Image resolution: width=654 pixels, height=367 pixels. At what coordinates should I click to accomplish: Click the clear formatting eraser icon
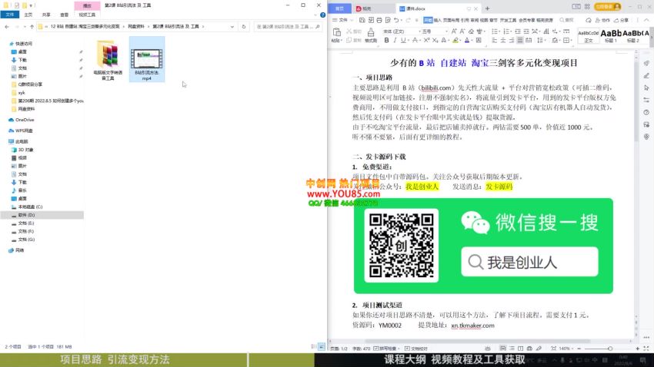click(471, 31)
